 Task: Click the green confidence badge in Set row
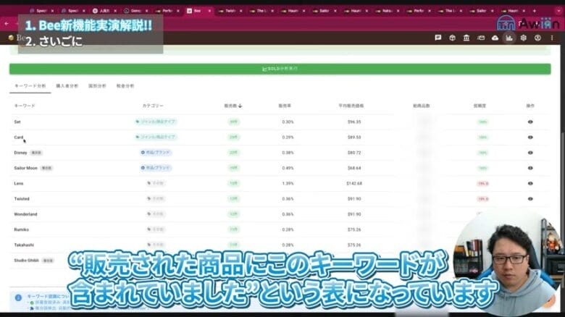click(x=482, y=122)
